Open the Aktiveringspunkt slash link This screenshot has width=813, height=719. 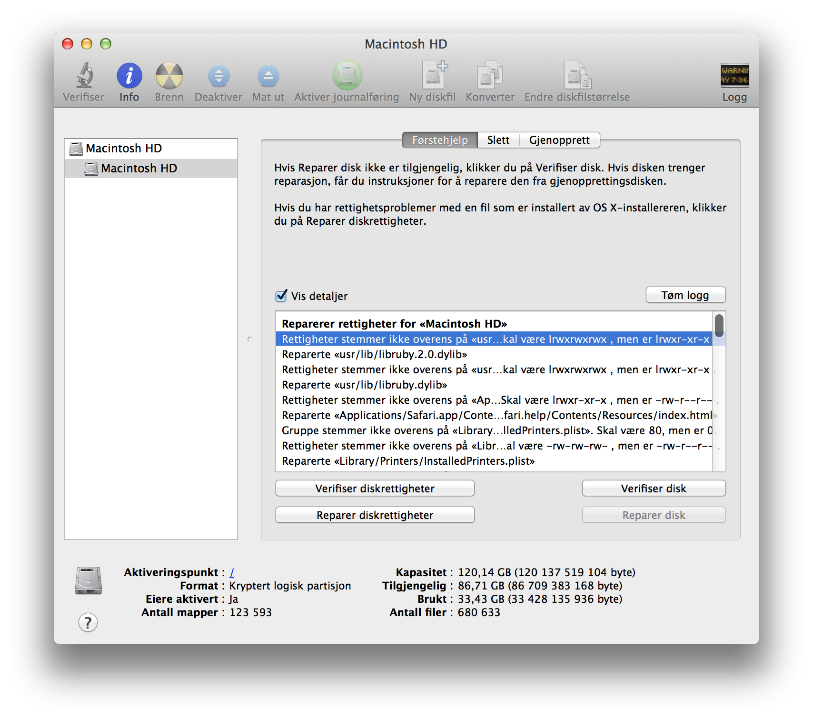click(232, 572)
